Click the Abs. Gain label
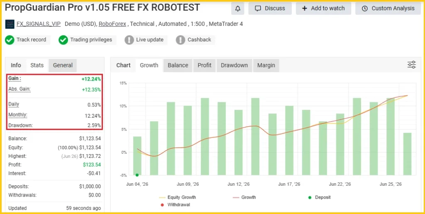425x214 pixels. 20,89
